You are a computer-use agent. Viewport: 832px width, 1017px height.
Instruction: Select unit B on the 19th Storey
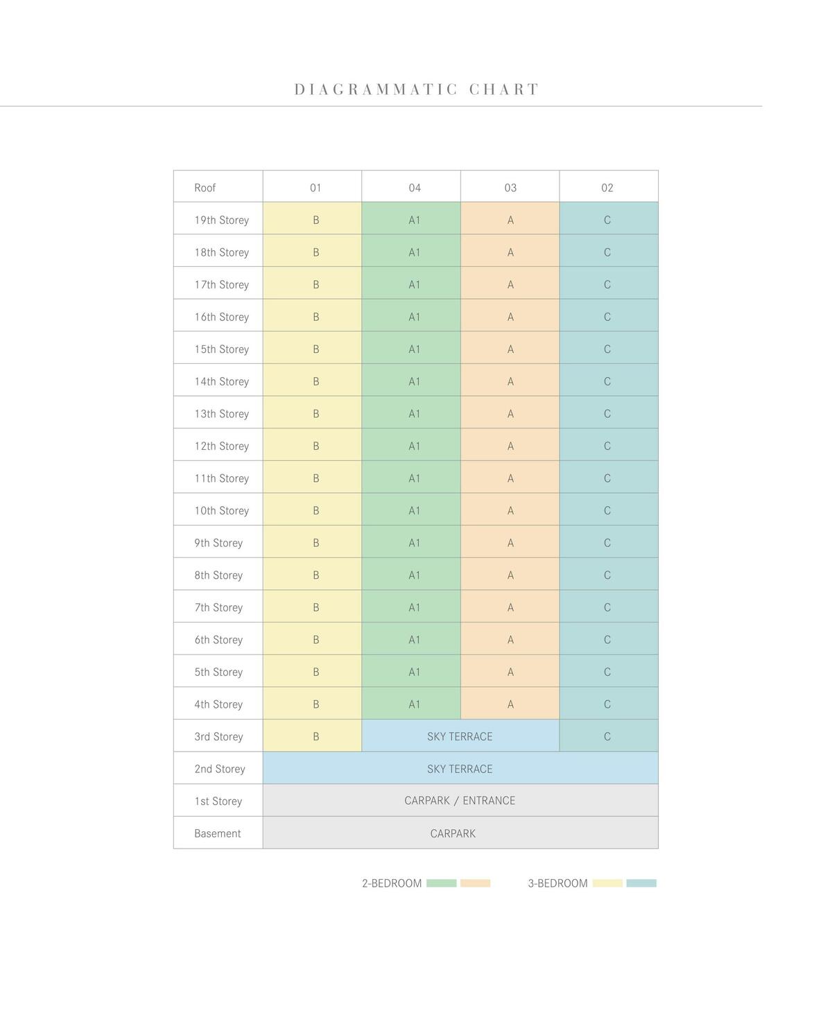point(312,218)
